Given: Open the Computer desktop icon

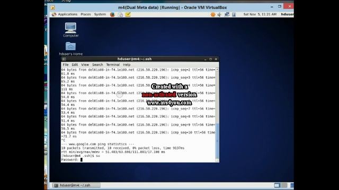Looking at the screenshot, I should tap(70, 30).
